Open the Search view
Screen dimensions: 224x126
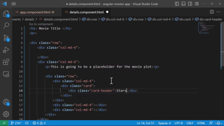click(x=6, y=26)
